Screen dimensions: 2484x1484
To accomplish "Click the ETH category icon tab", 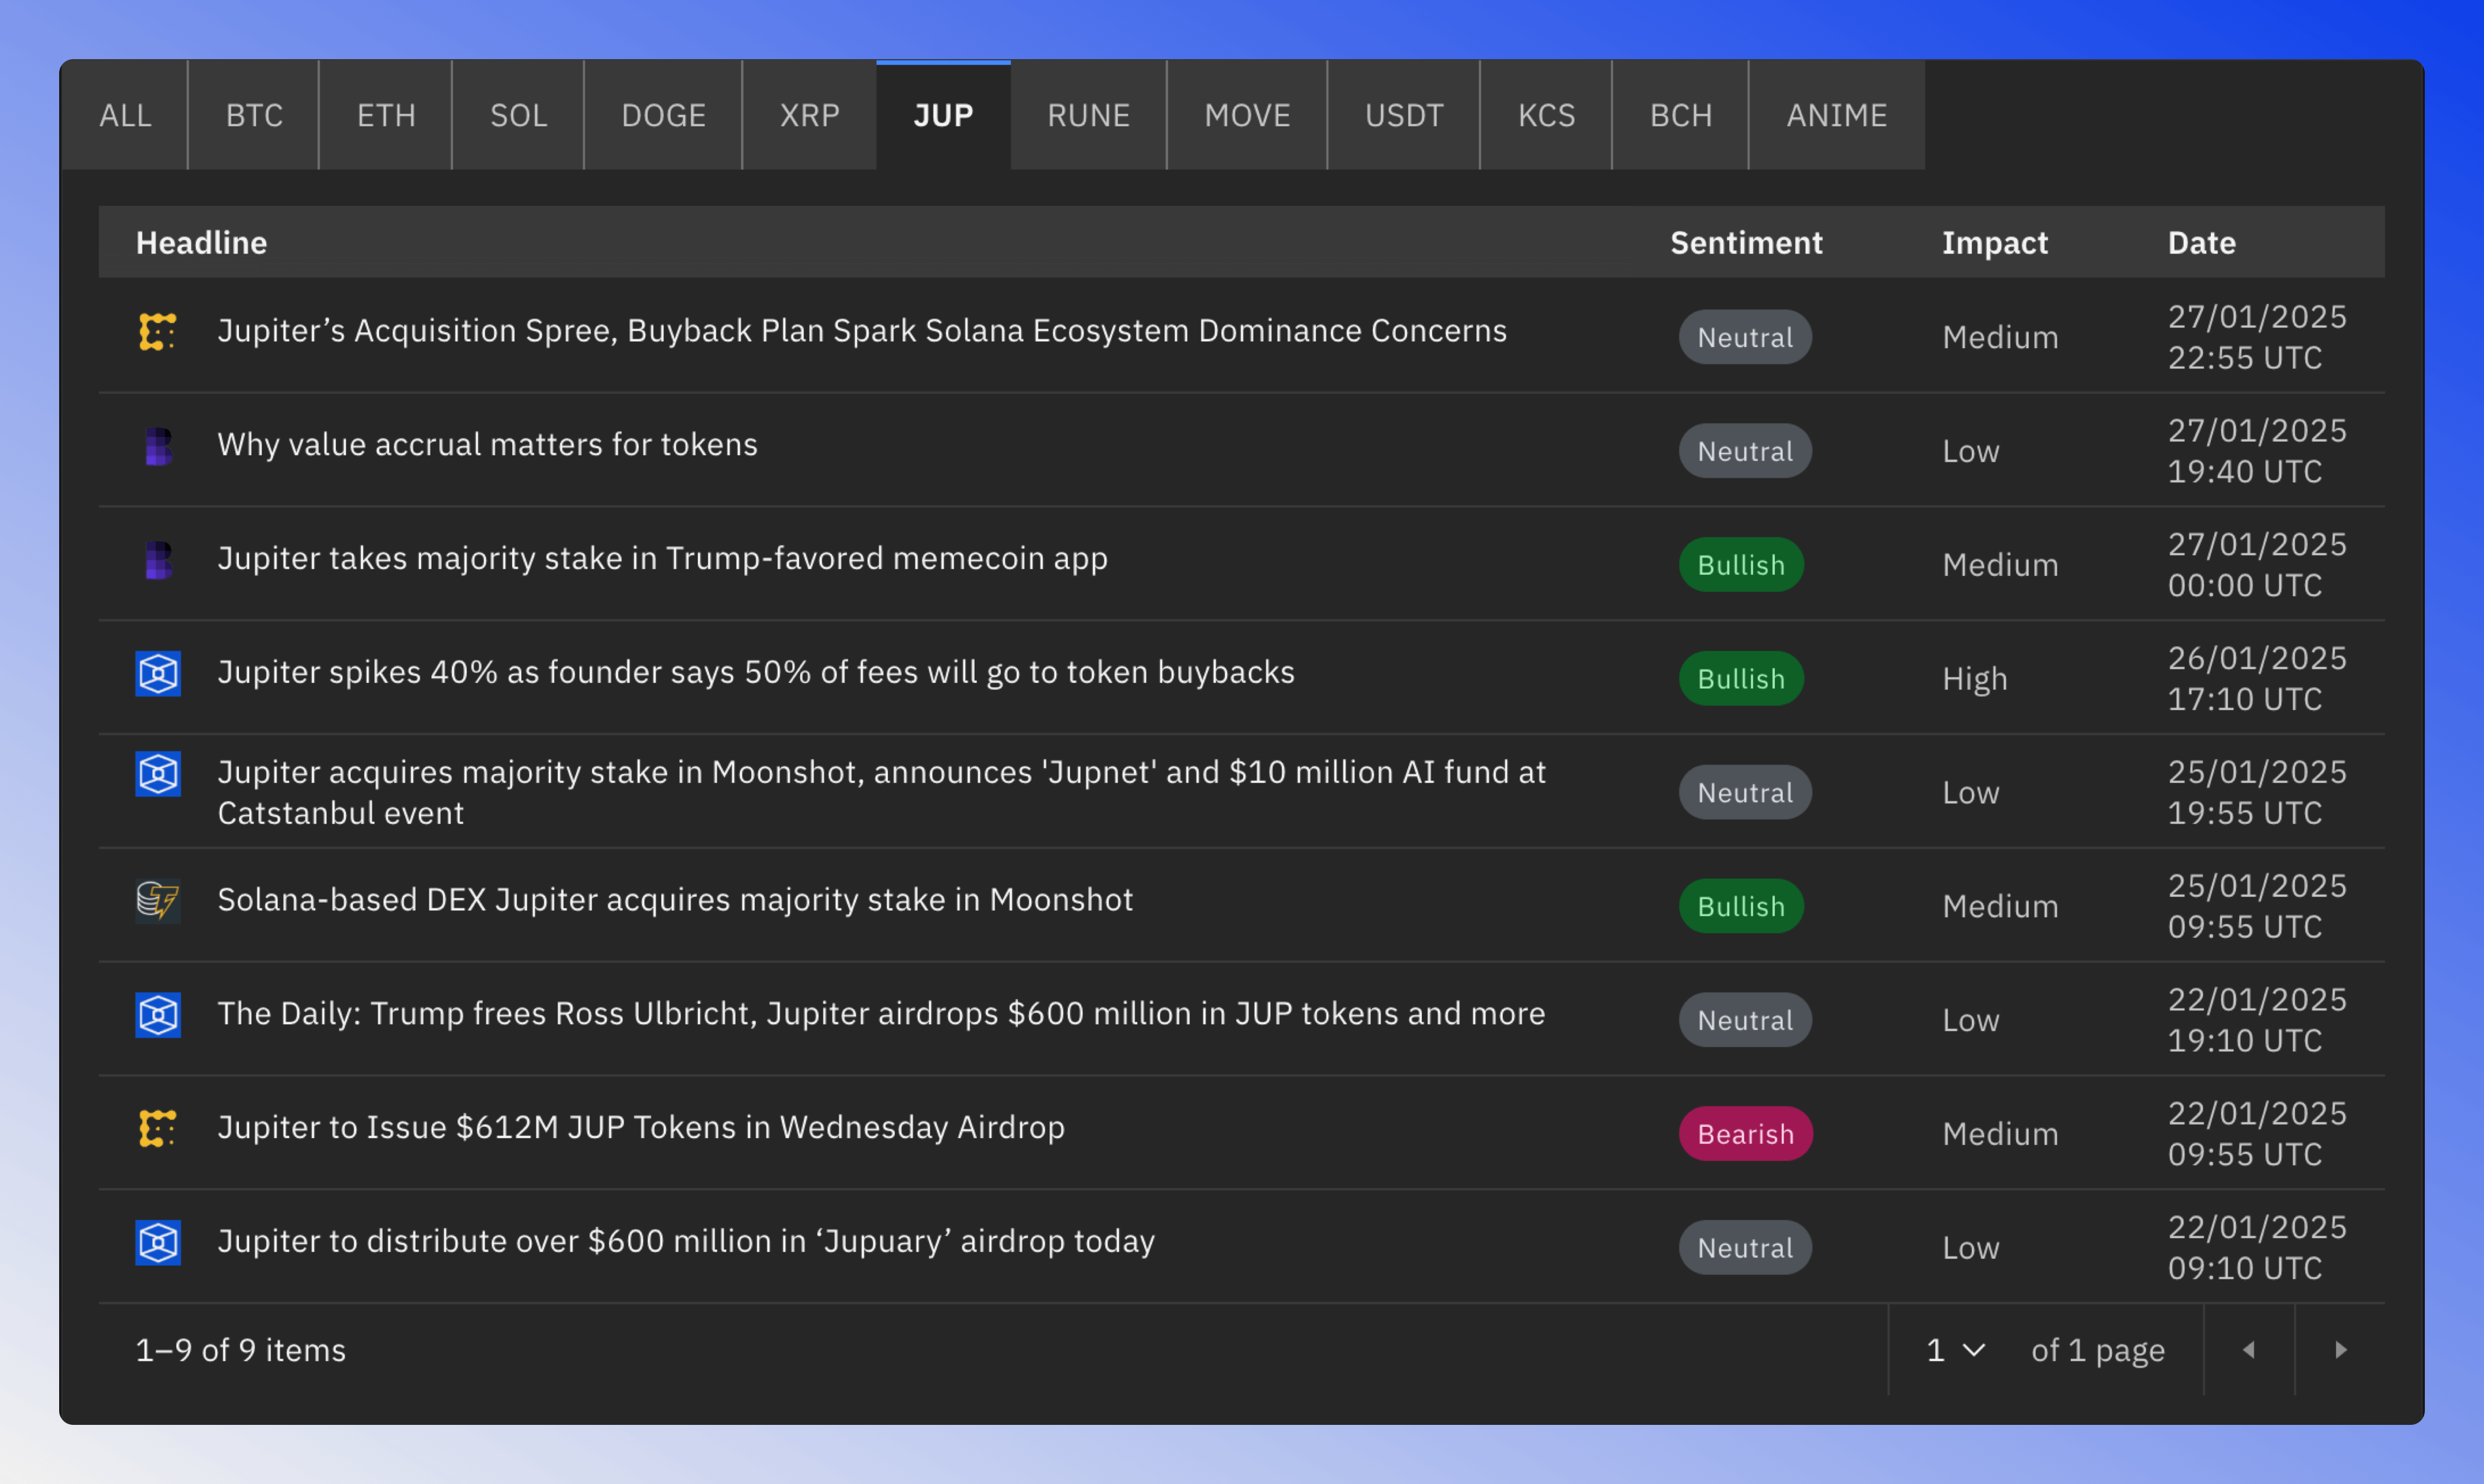I will (385, 115).
